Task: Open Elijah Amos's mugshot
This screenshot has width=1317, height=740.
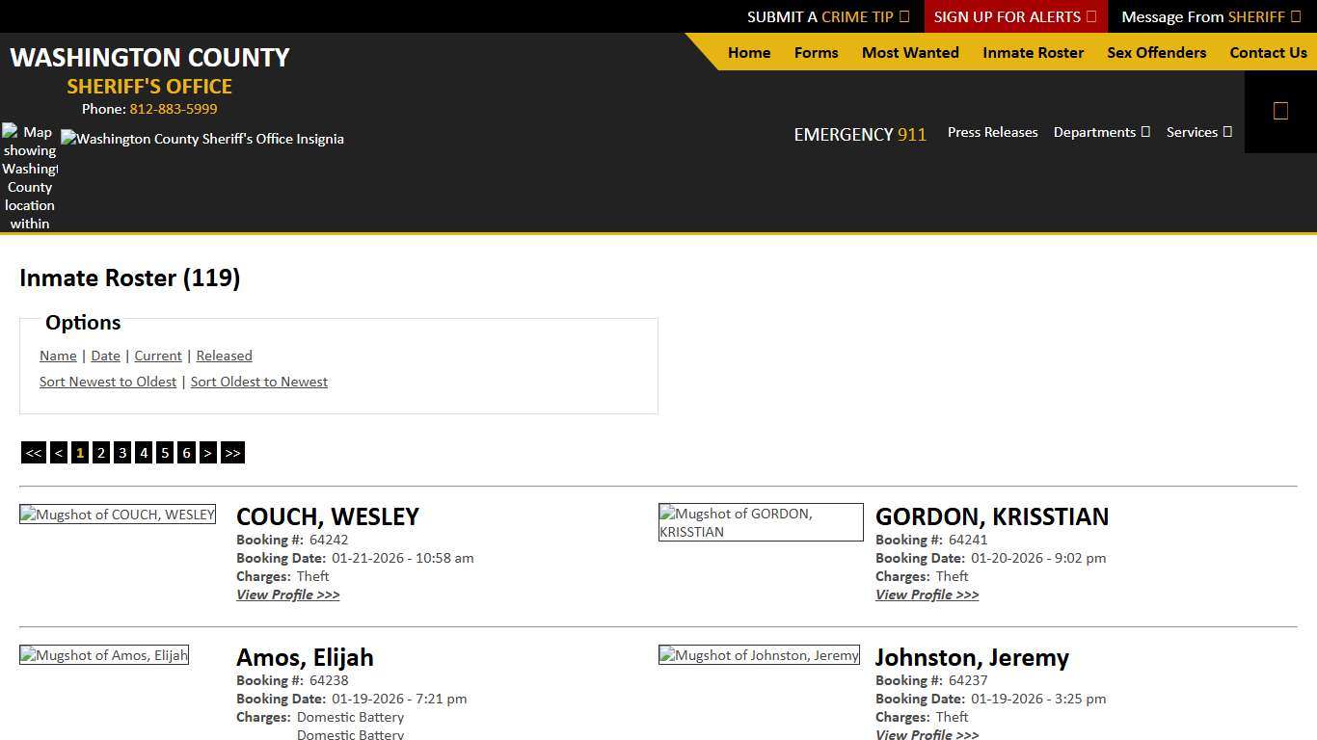Action: point(103,654)
